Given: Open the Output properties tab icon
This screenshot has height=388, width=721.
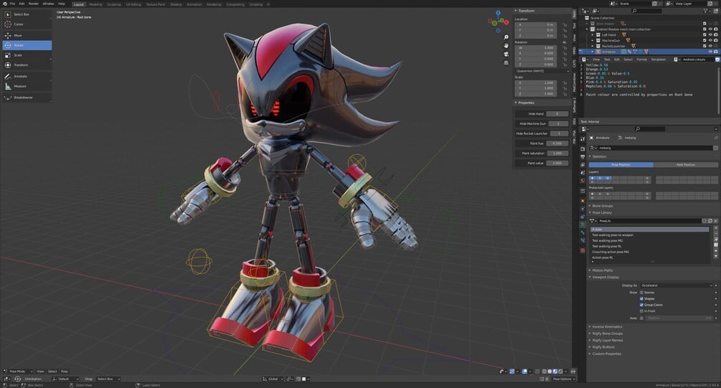Looking at the screenshot, I should (x=583, y=157).
